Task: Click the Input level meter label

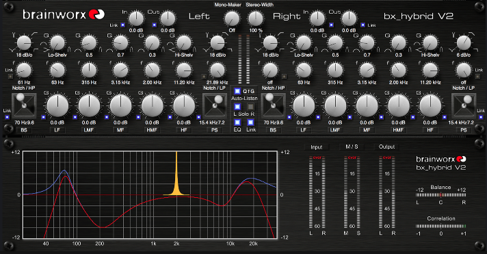Action: pos(317,147)
